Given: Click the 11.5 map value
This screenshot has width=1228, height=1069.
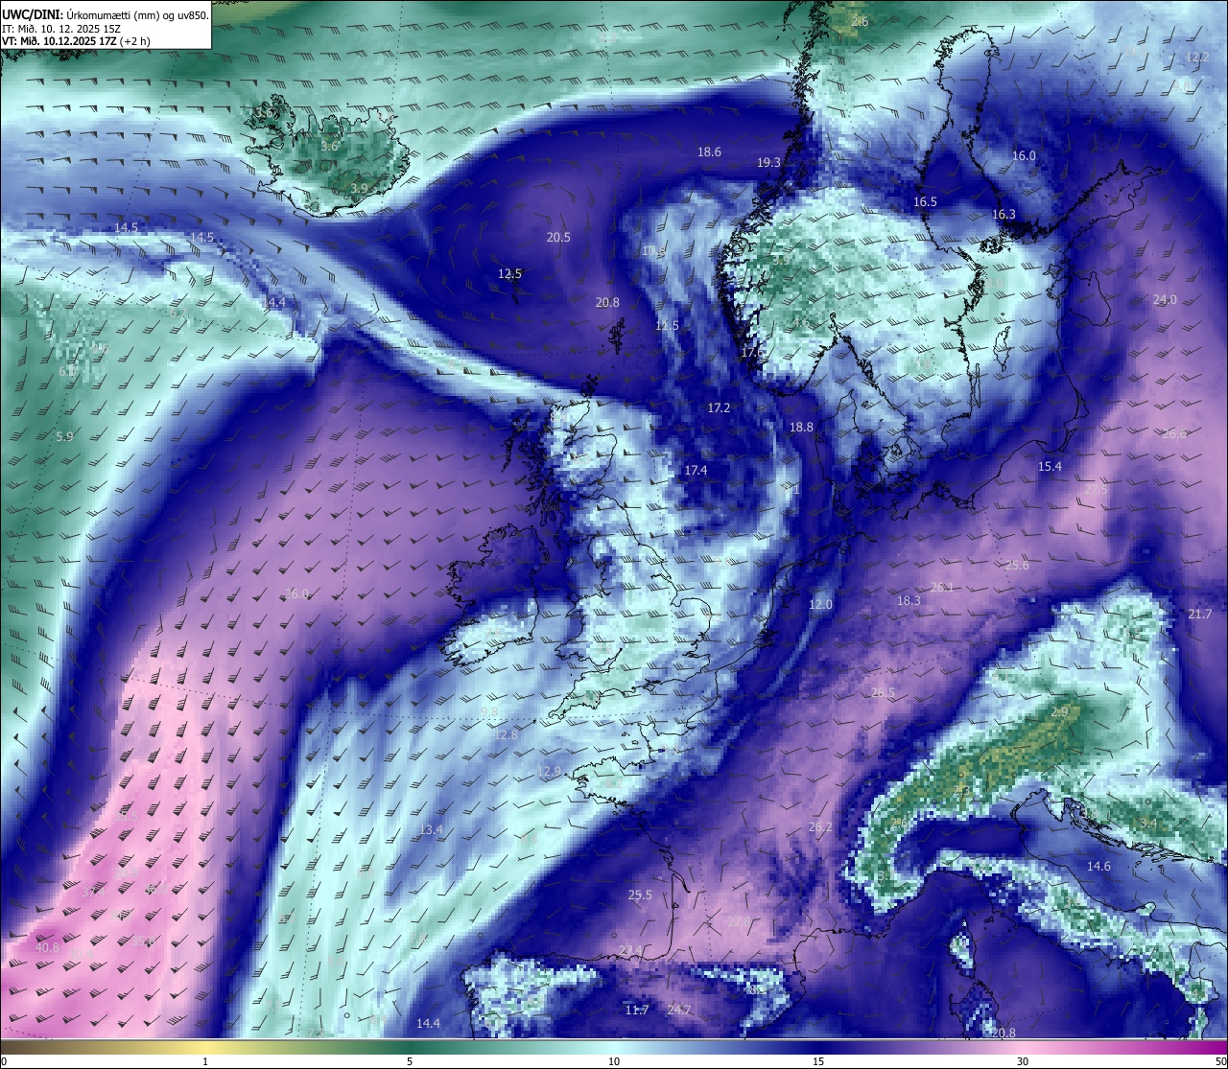Looking at the screenshot, I should (667, 325).
